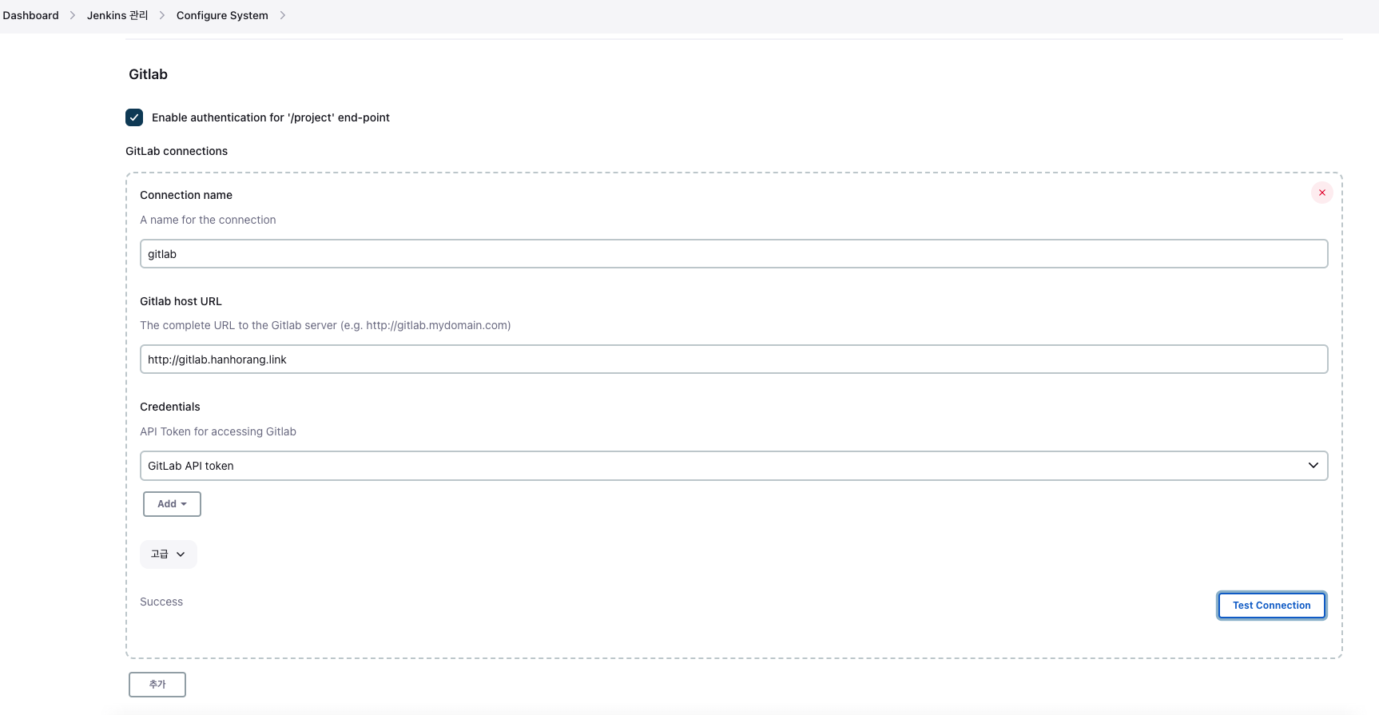Click the complete URL help text
Screen dimensions: 1379x715
[325, 325]
